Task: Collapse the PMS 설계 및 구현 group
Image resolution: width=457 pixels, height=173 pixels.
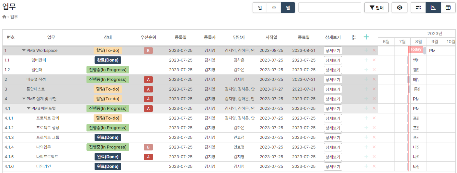Action: click(x=24, y=99)
